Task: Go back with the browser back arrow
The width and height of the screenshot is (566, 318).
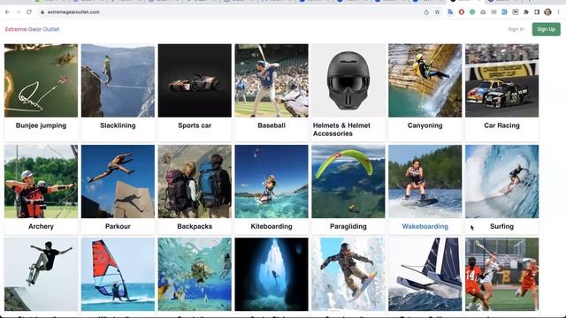Action: (8, 11)
